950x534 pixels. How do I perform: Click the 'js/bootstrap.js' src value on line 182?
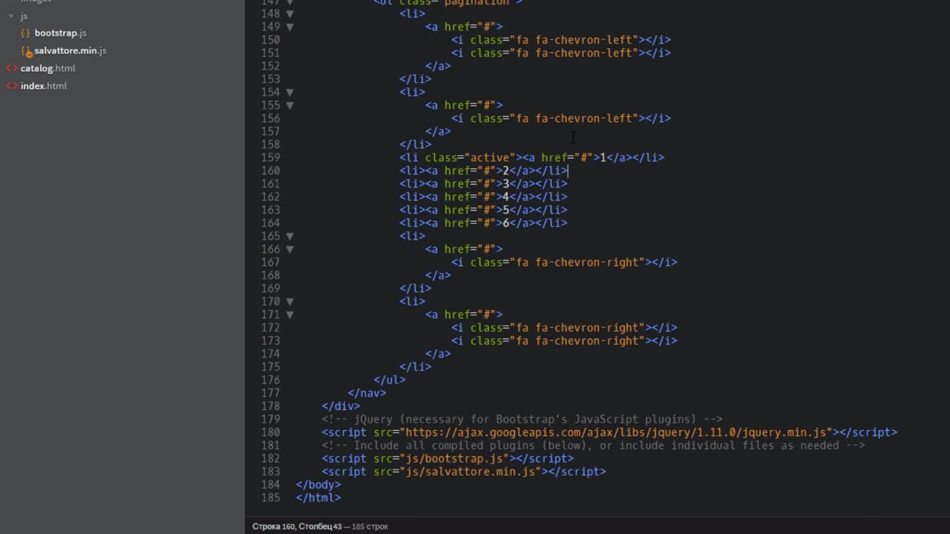tap(454, 458)
